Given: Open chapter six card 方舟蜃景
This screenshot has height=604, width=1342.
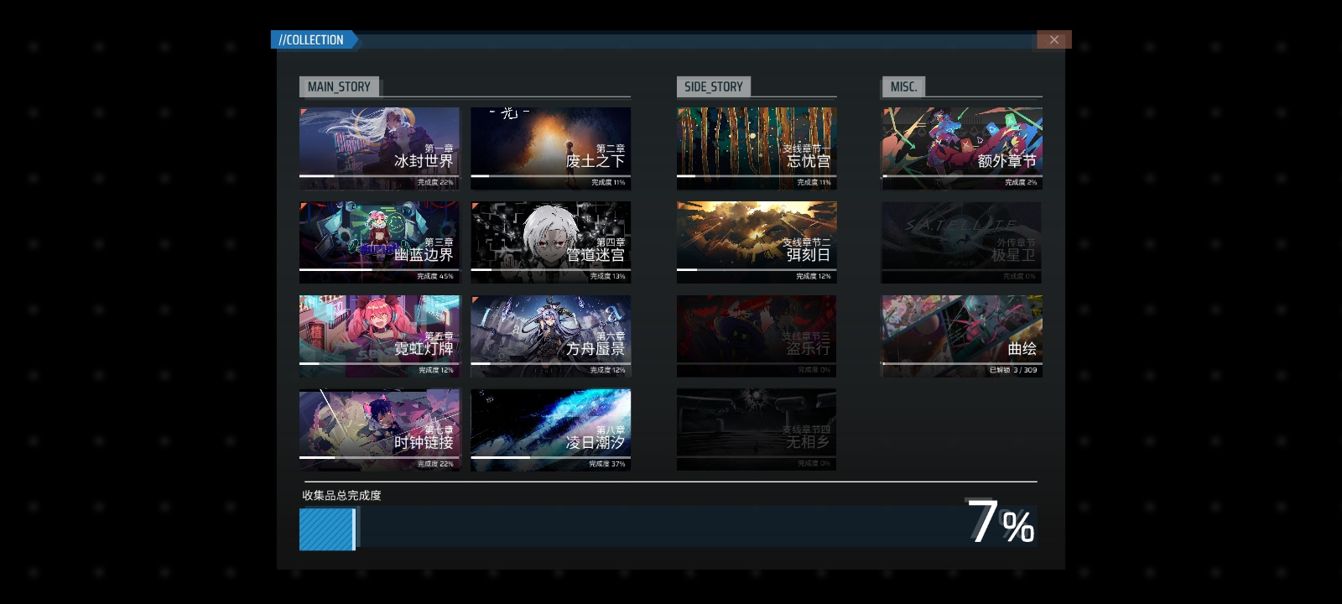Looking at the screenshot, I should (x=550, y=336).
